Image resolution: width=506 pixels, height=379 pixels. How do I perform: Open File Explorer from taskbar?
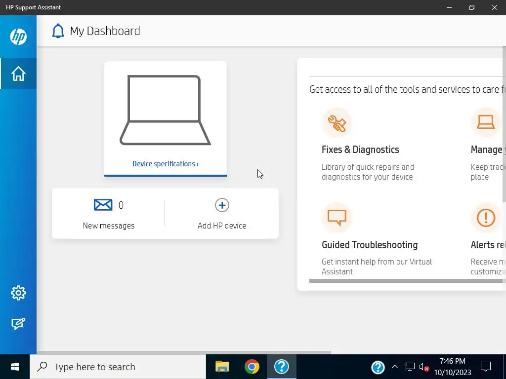222,367
